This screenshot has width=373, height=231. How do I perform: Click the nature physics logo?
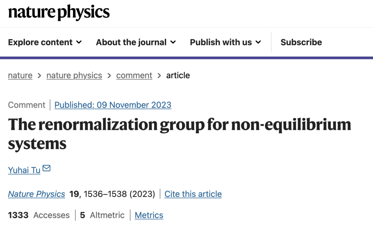[x=59, y=13]
